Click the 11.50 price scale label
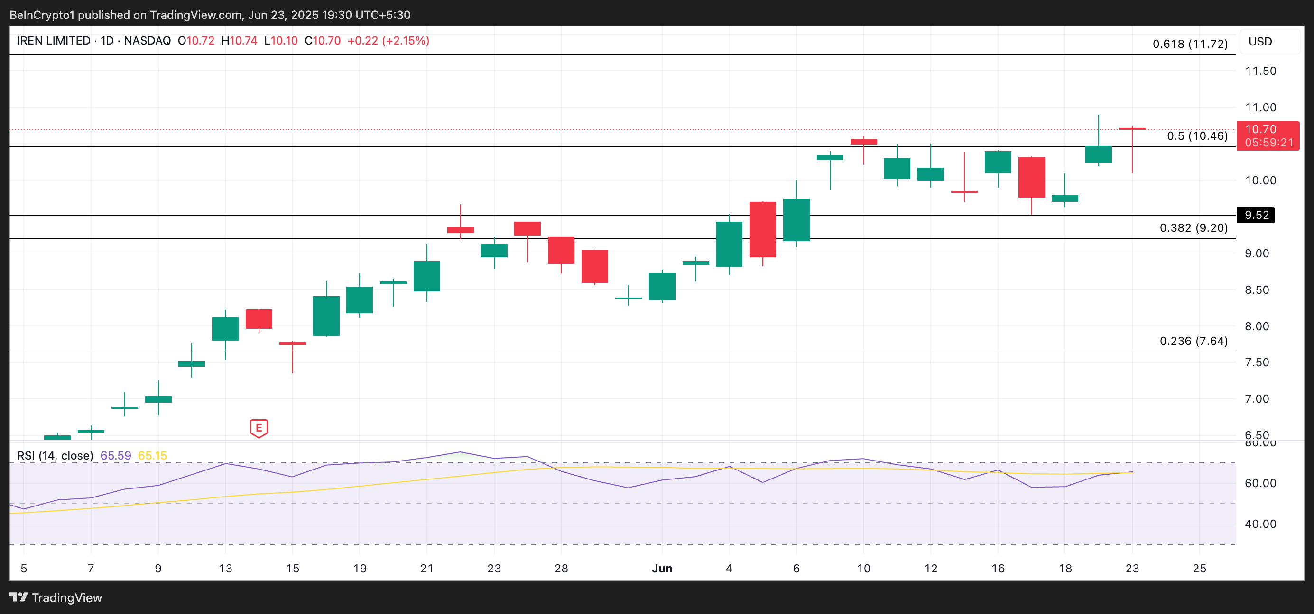This screenshot has width=1314, height=614. [1260, 71]
